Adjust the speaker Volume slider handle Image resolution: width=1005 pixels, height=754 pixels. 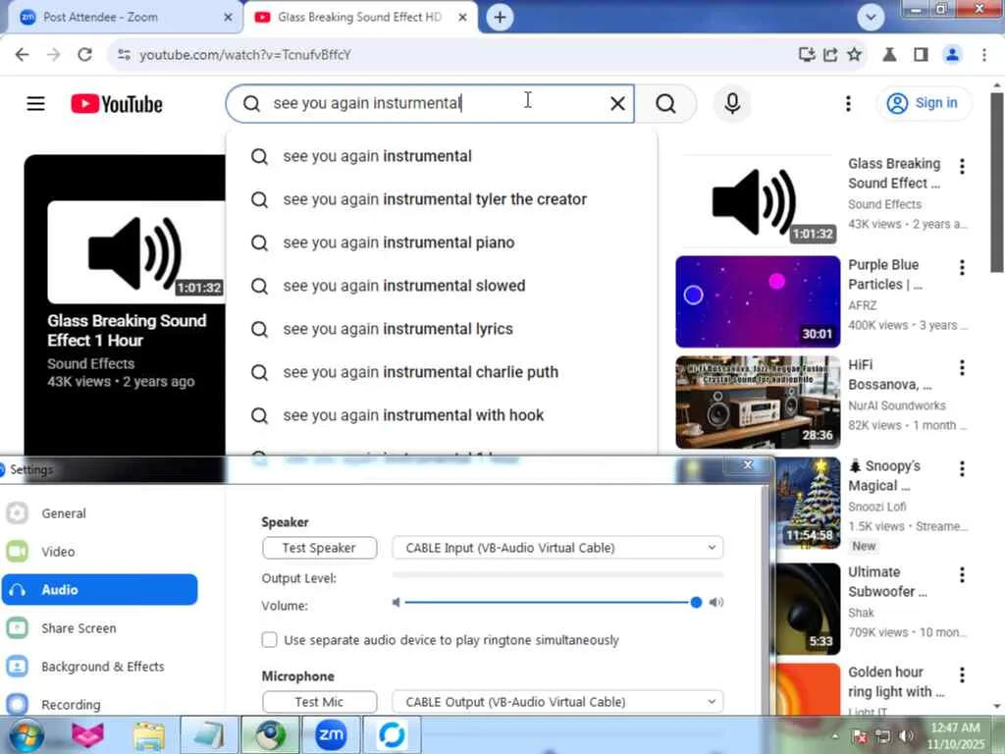point(696,602)
